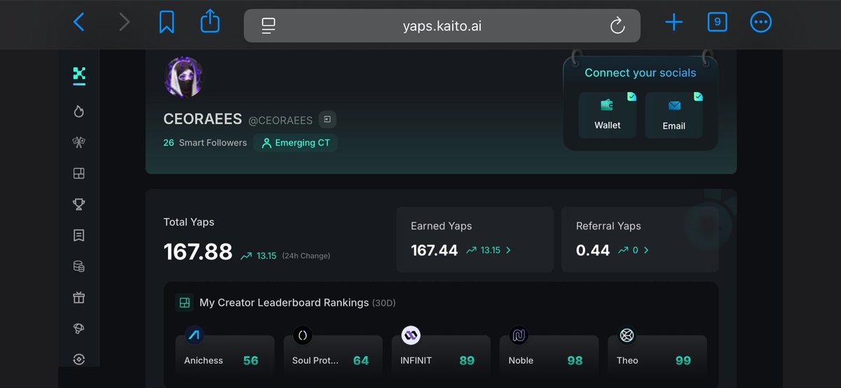Tap the share icon in toolbar
The height and width of the screenshot is (388, 841).
click(210, 21)
